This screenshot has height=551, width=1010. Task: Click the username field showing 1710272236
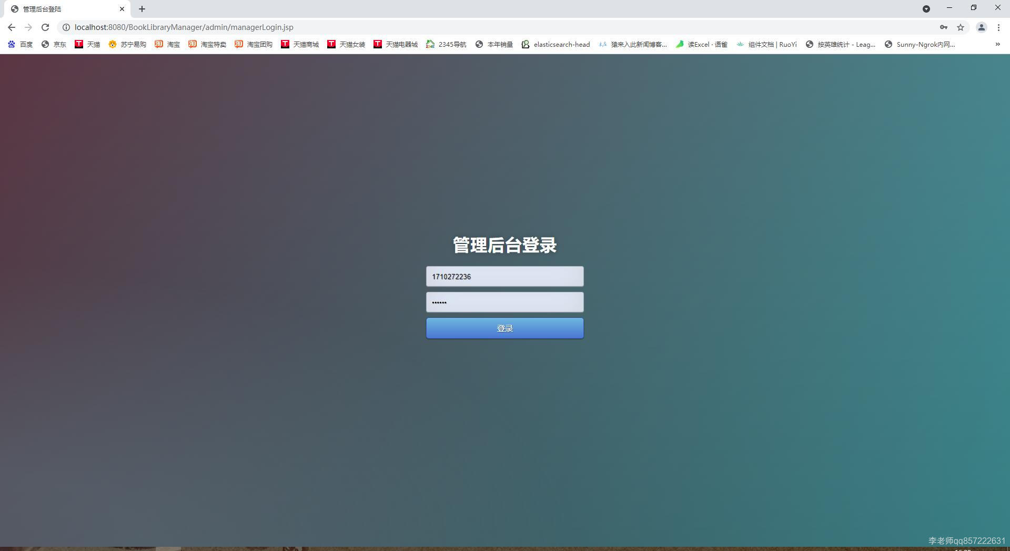504,276
